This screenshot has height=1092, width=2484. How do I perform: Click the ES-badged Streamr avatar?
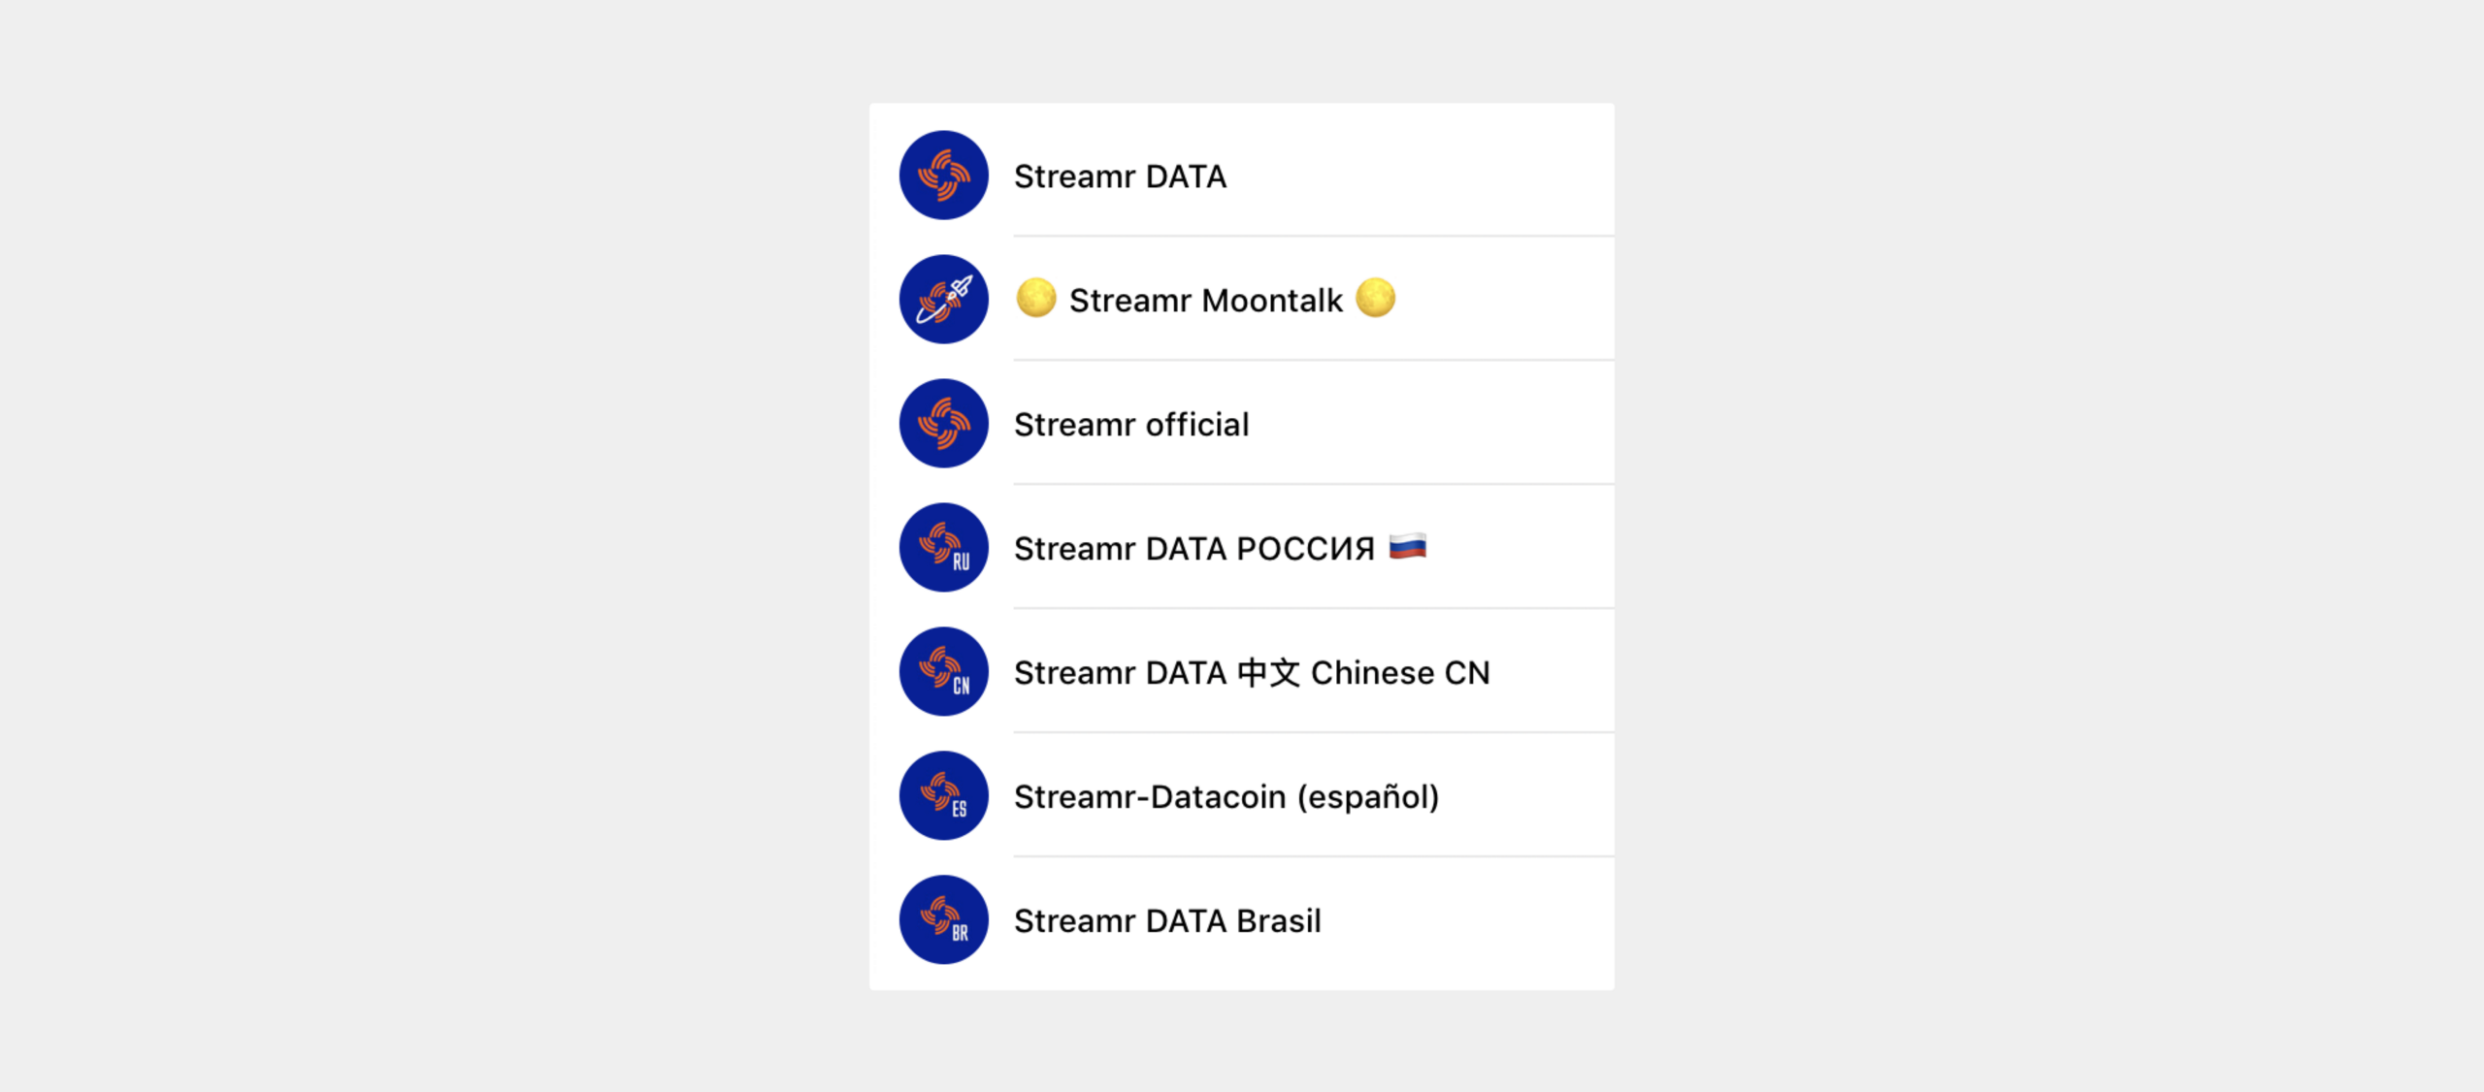[x=943, y=796]
